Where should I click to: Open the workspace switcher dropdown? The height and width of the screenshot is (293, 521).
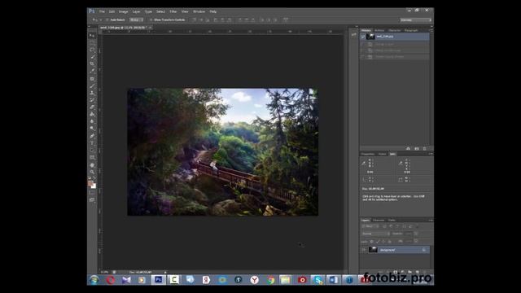[x=415, y=20]
